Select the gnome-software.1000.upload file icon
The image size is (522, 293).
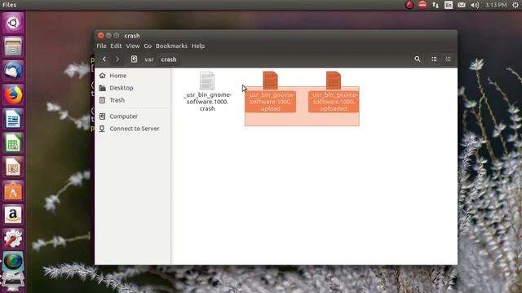270,81
